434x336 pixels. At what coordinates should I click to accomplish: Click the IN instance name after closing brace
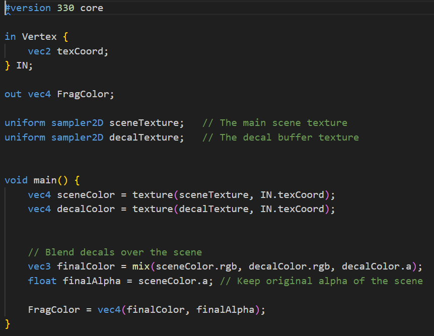click(22, 65)
